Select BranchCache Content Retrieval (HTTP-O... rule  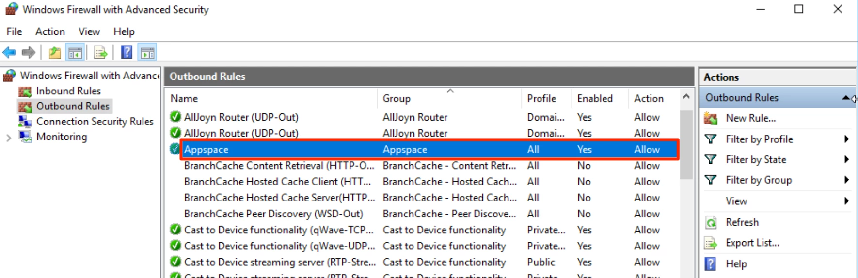click(x=279, y=166)
